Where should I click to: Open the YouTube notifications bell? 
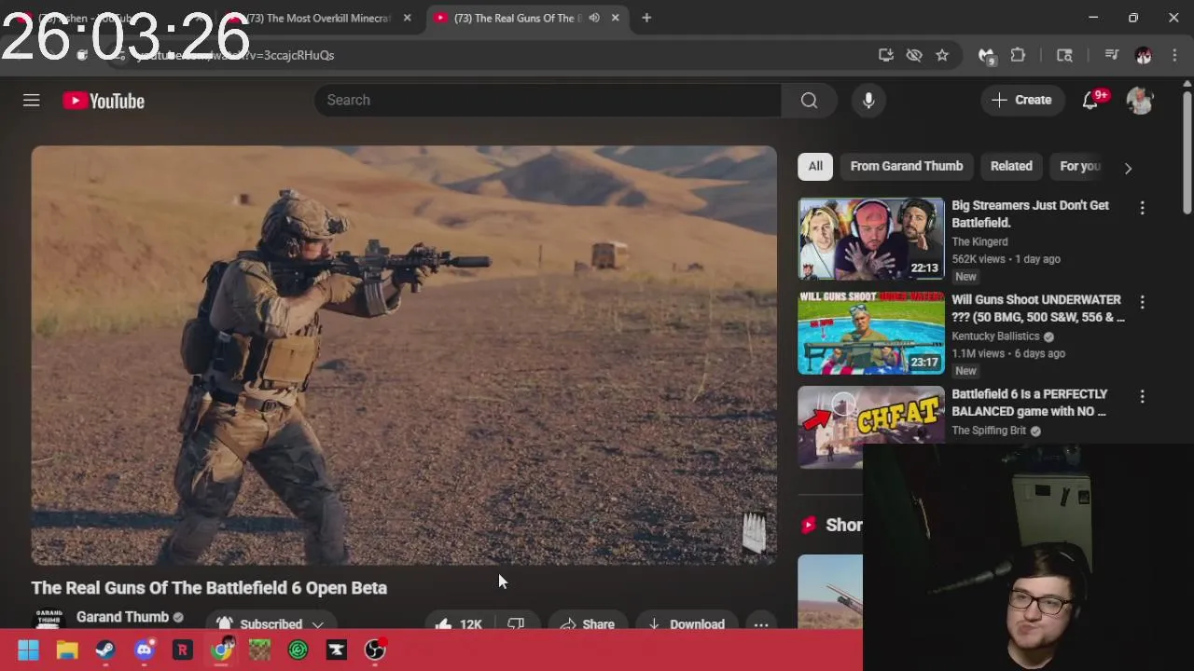tap(1090, 100)
